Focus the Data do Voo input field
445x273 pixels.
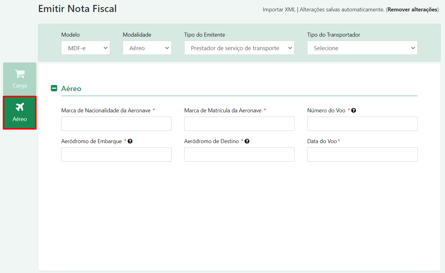[362, 155]
